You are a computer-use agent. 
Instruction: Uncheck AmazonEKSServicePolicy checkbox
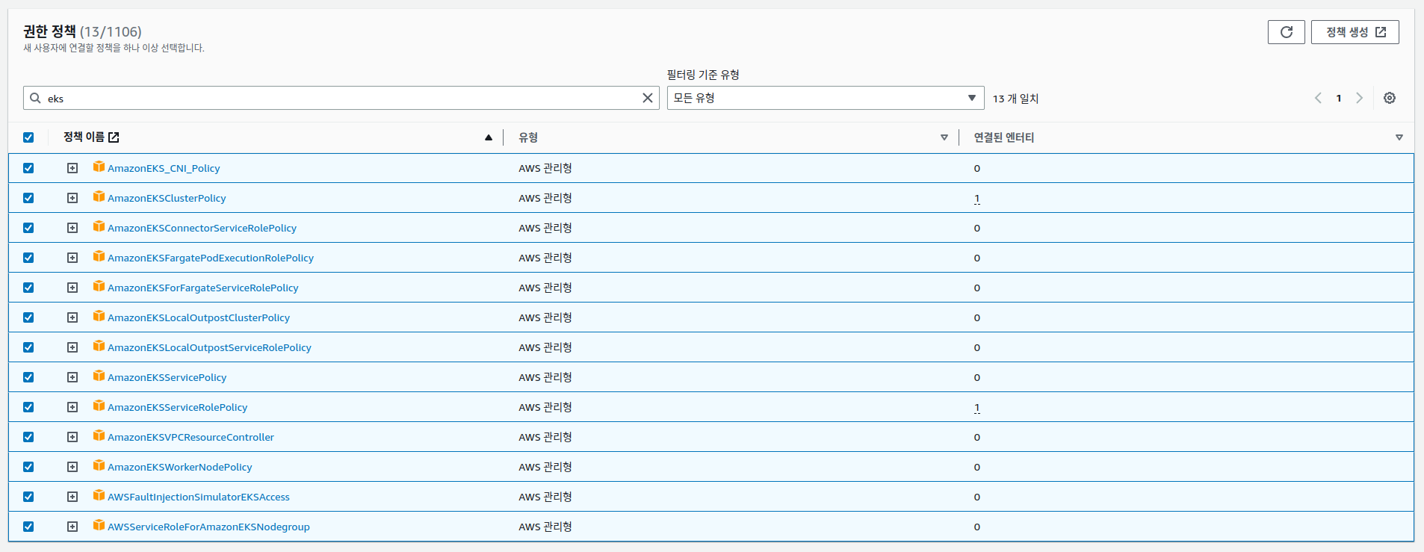[x=28, y=377]
